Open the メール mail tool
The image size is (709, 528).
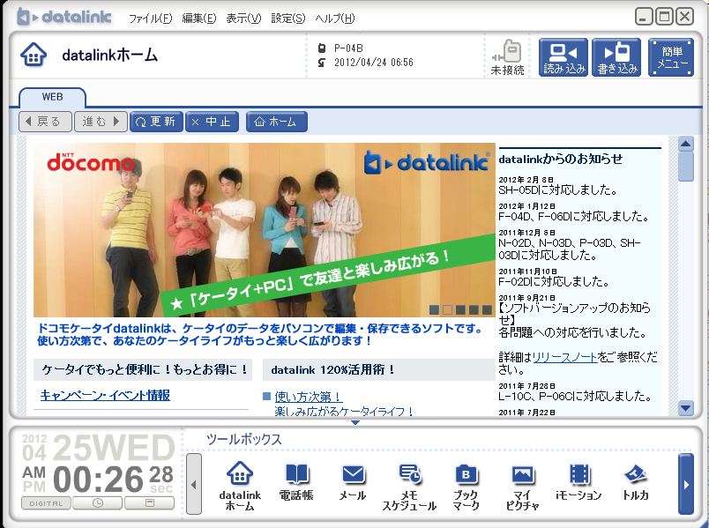[353, 481]
